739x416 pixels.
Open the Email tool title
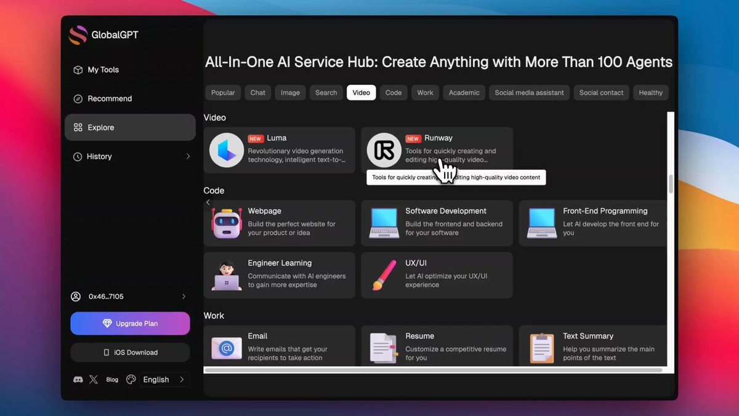(257, 337)
